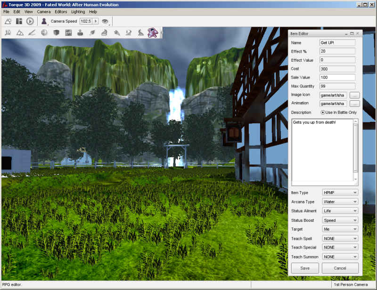Open the RPG editor pink character icon
Viewport: 377px width, 290px height.
[152, 32]
